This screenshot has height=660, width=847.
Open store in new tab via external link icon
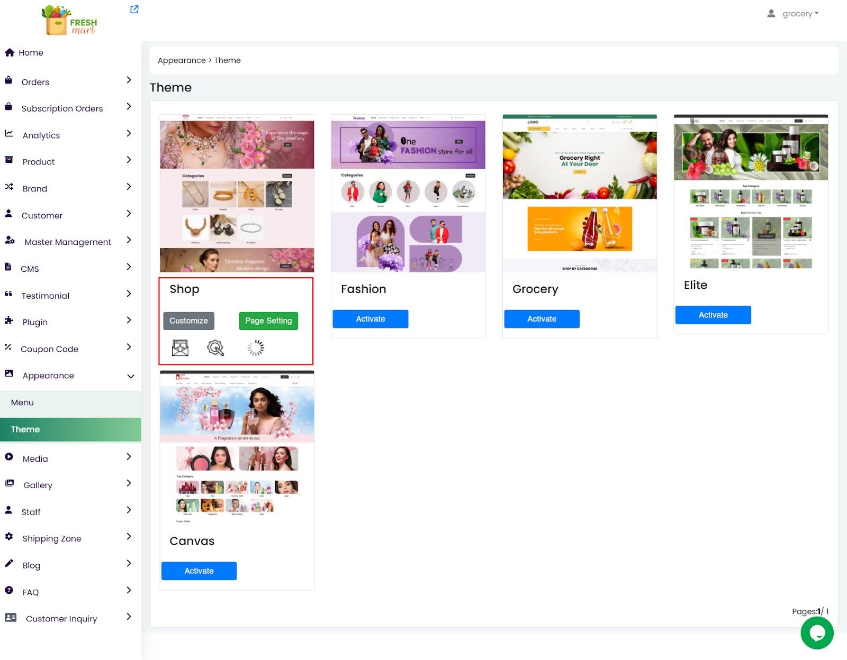click(134, 10)
